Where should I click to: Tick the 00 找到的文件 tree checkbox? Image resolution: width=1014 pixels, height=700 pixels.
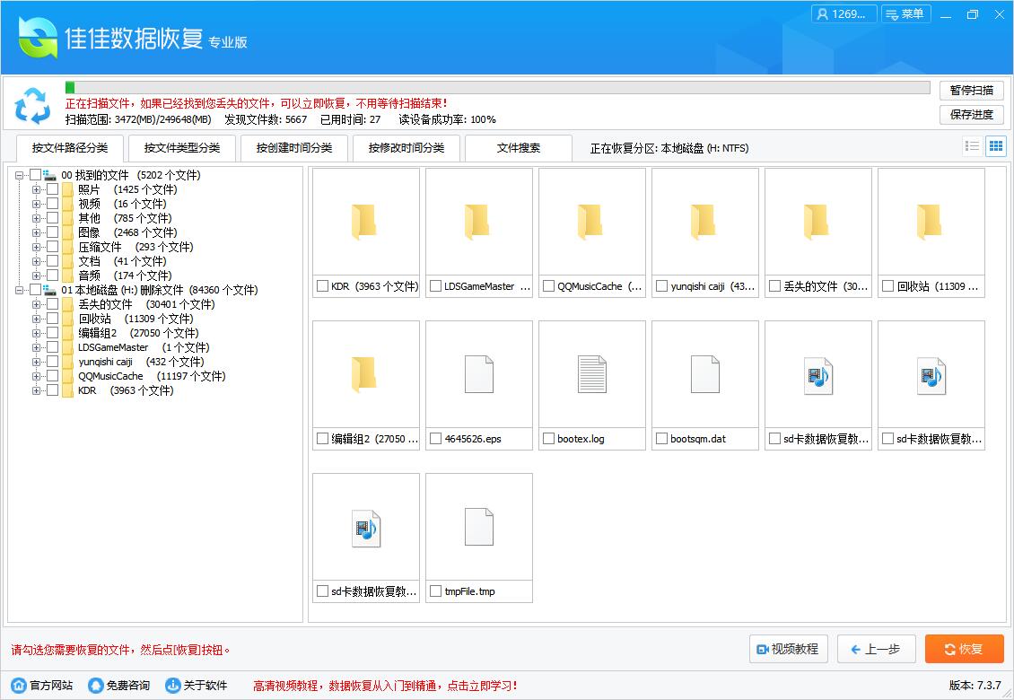[x=35, y=175]
